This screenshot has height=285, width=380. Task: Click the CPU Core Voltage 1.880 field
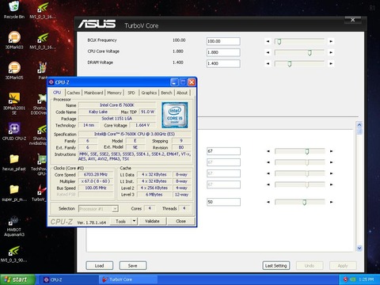click(223, 52)
